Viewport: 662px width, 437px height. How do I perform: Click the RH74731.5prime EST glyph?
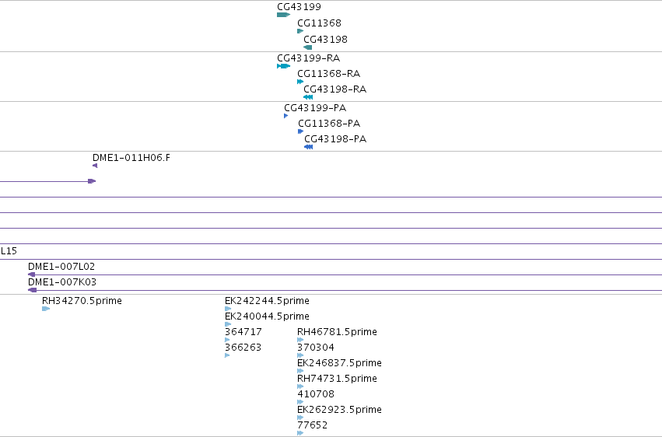tap(300, 386)
